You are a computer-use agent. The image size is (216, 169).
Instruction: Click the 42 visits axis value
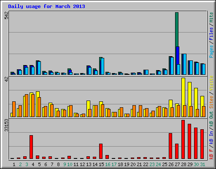point(6,79)
